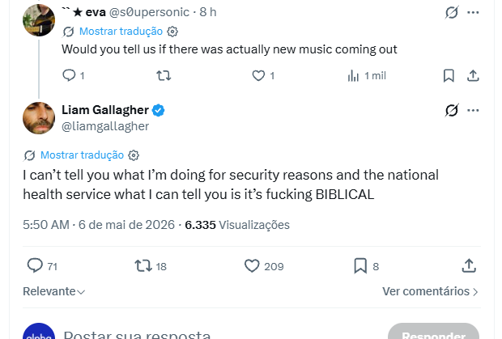502x339 pixels.
Task: Open more options on eva's tweet
Action: coord(473,12)
